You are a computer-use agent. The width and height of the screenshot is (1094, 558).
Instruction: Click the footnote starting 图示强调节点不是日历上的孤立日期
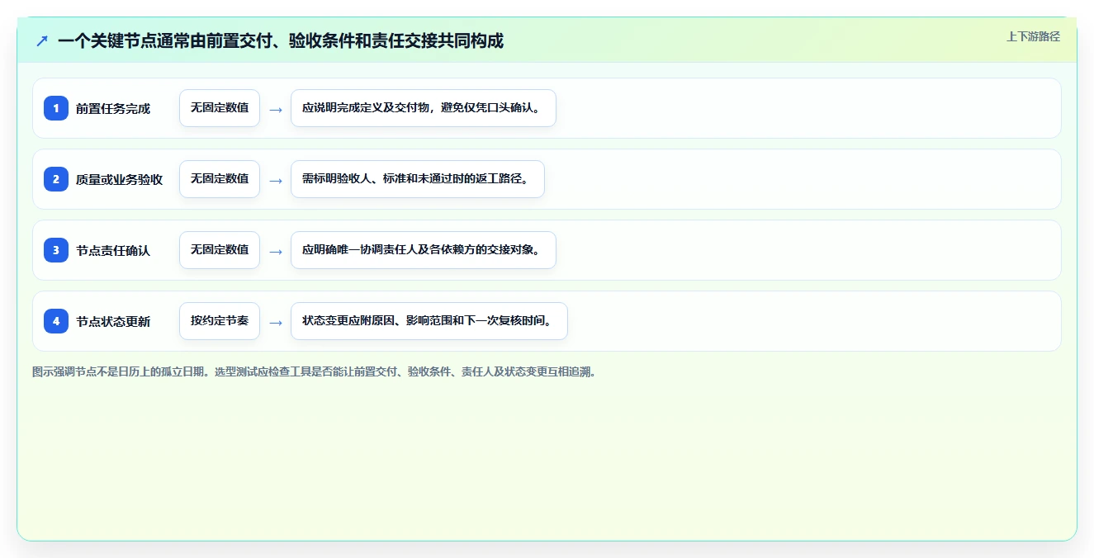[x=315, y=371]
